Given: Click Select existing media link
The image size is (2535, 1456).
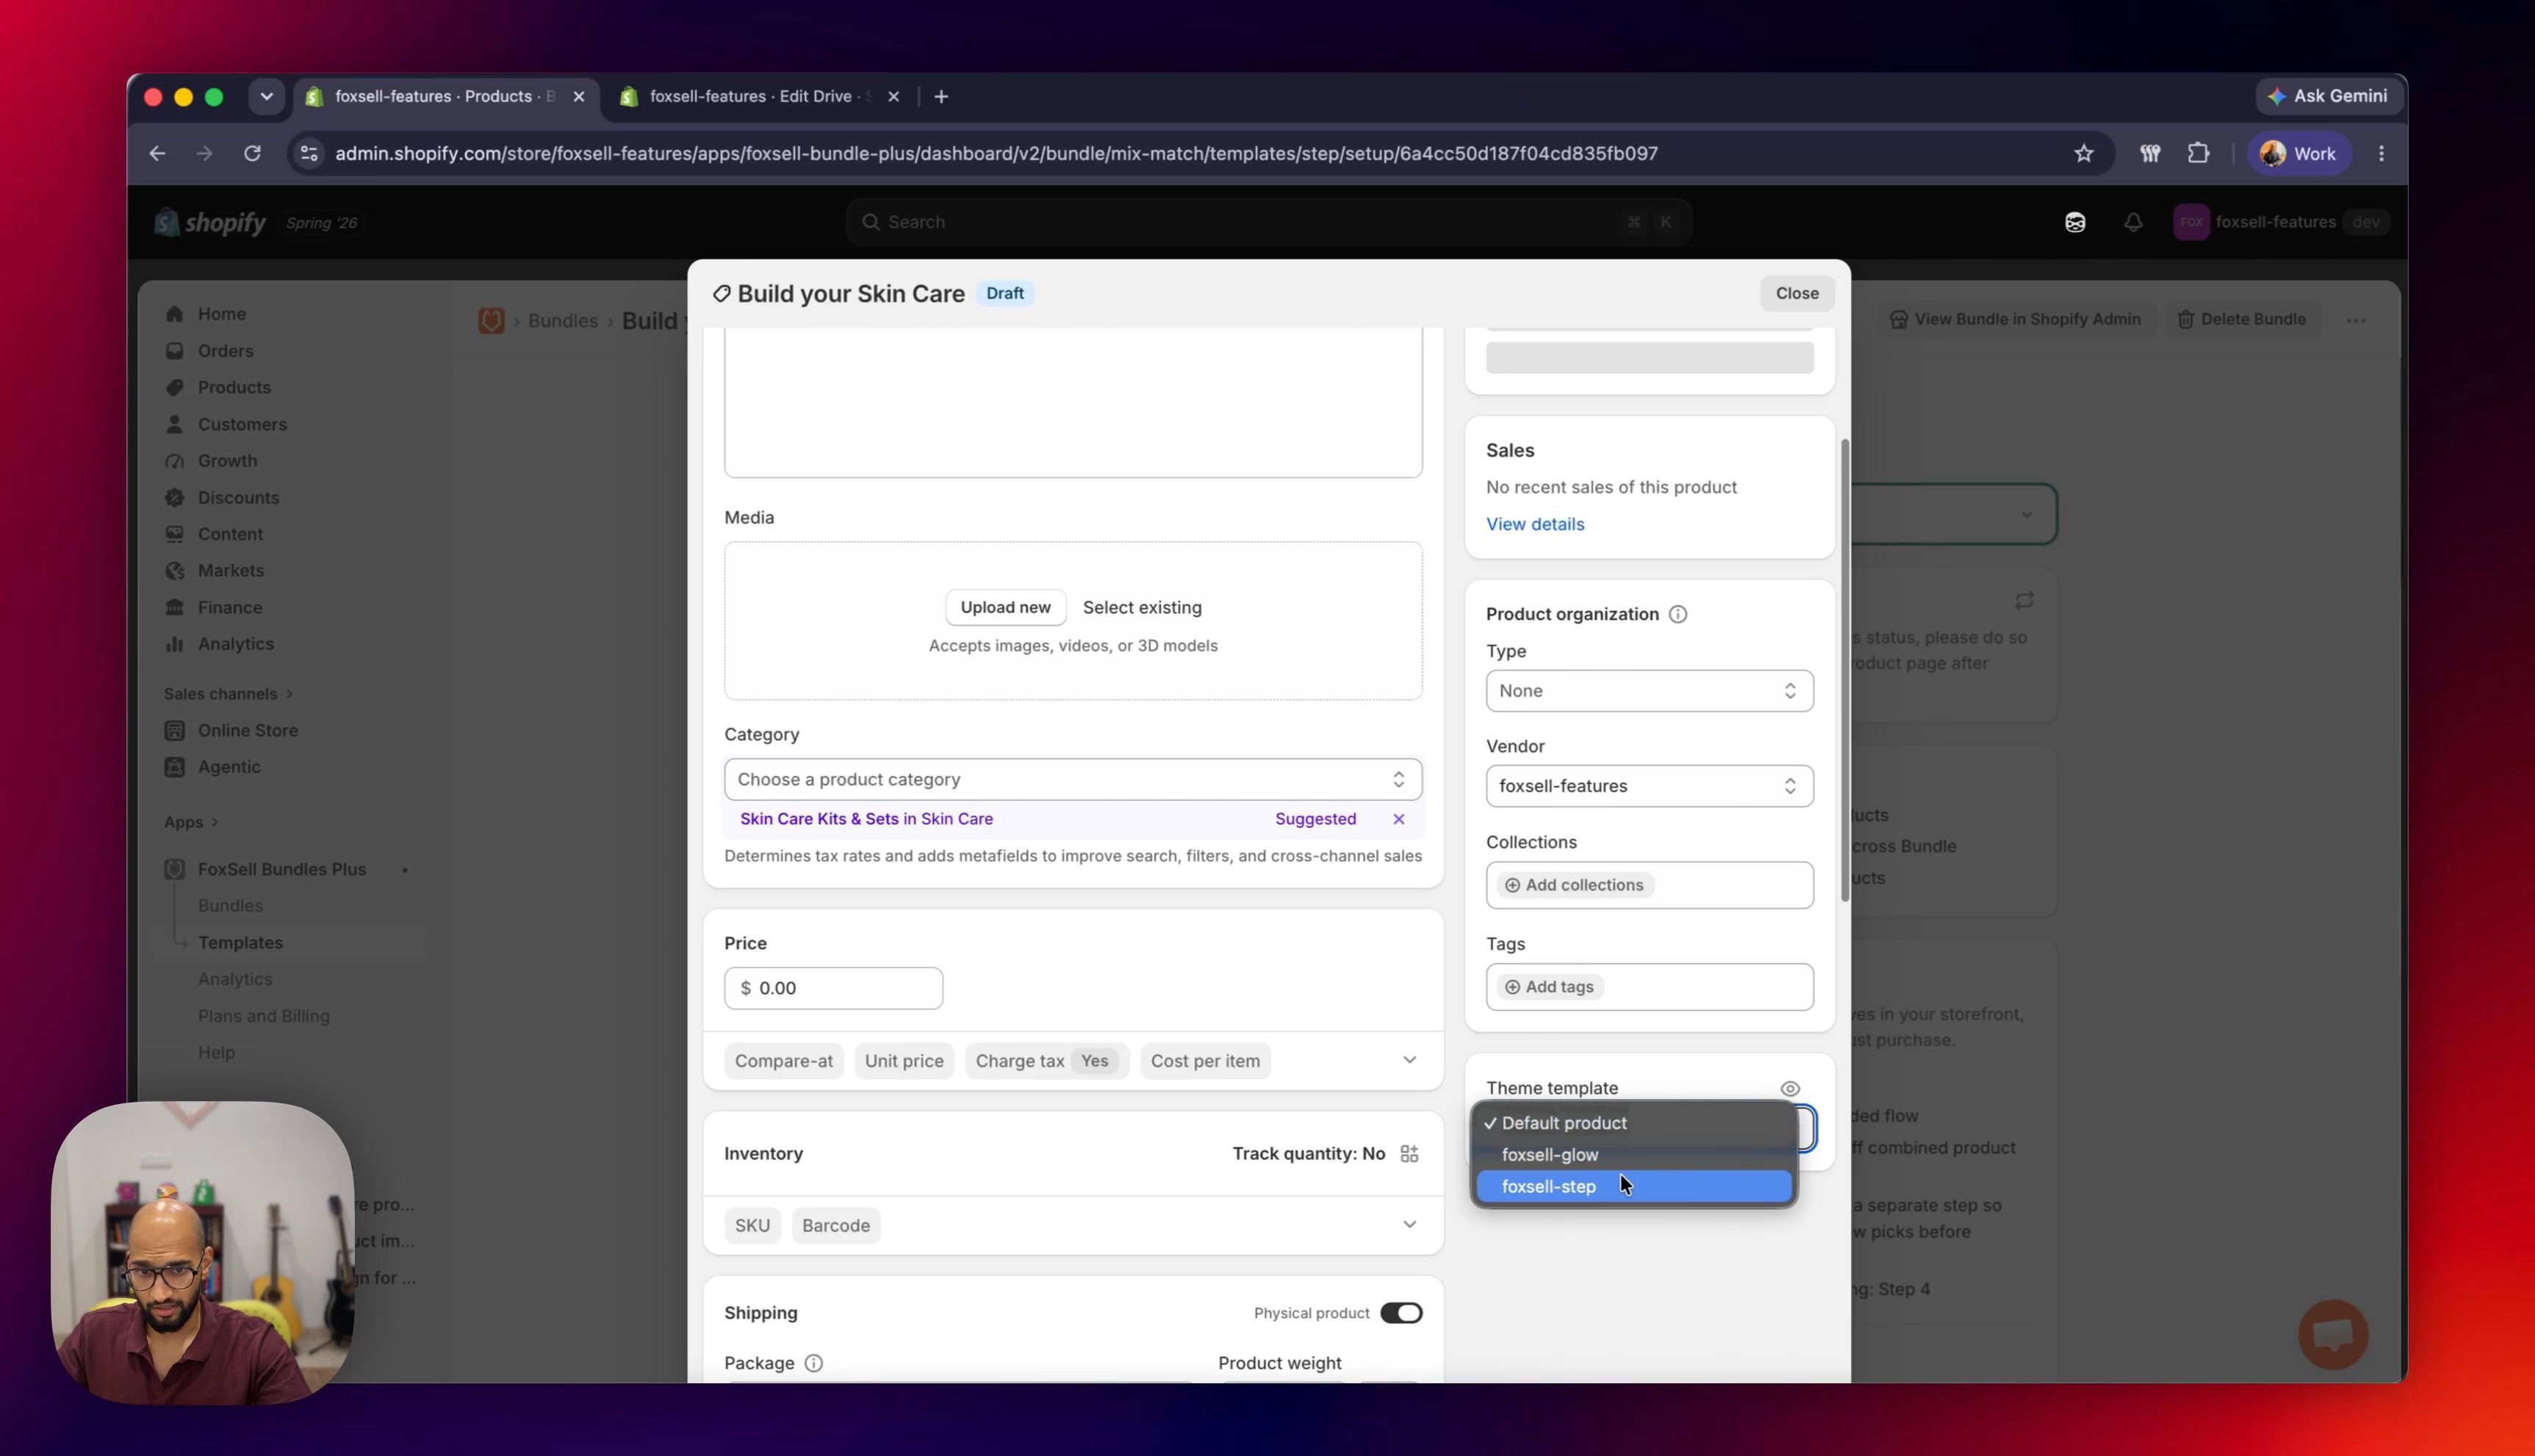Looking at the screenshot, I should point(1142,608).
